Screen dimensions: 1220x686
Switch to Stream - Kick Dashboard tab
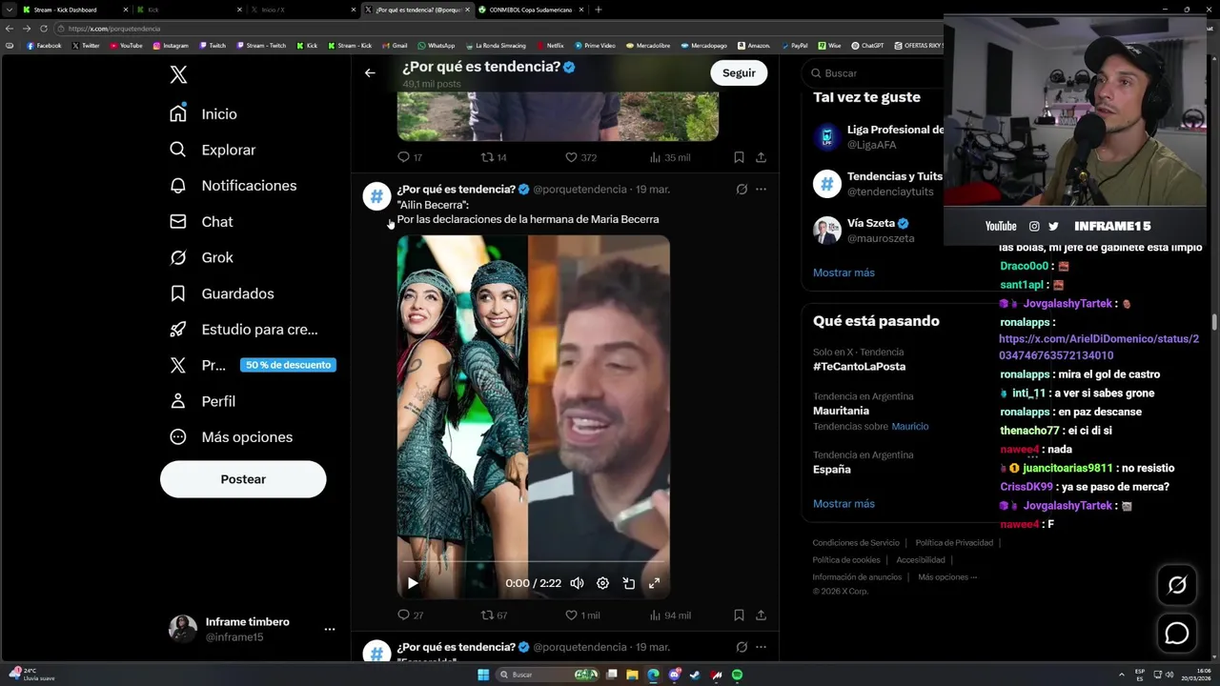71,10
